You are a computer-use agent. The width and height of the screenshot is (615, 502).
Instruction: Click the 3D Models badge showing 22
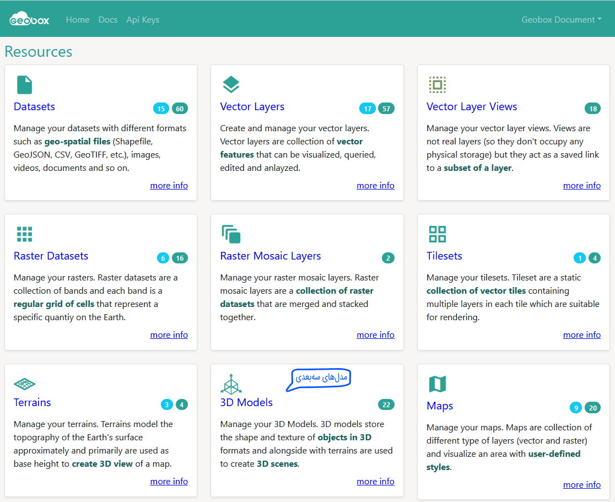[386, 405]
